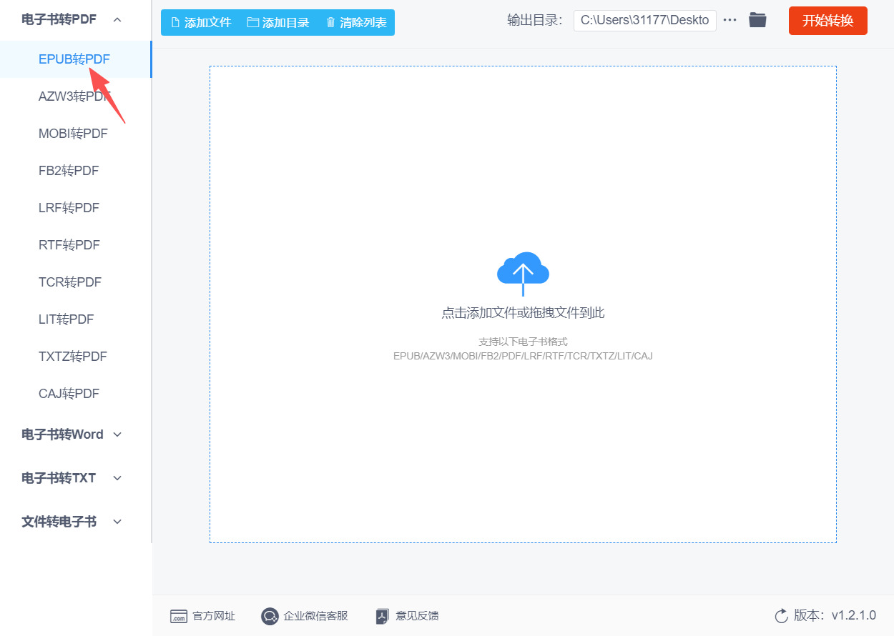Expand the 电子书转TXT section
This screenshot has width=894, height=636.
coord(72,478)
